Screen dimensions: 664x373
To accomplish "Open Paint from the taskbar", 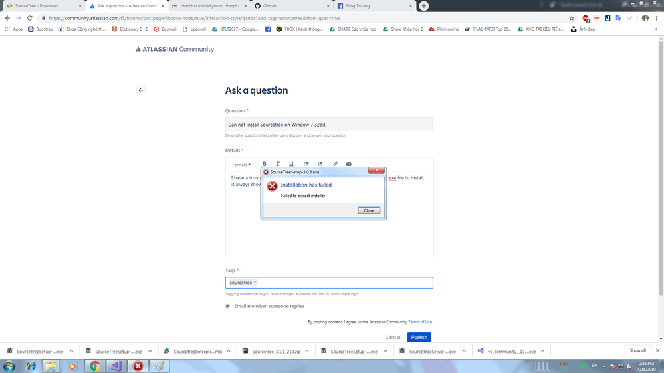I will 160,366.
